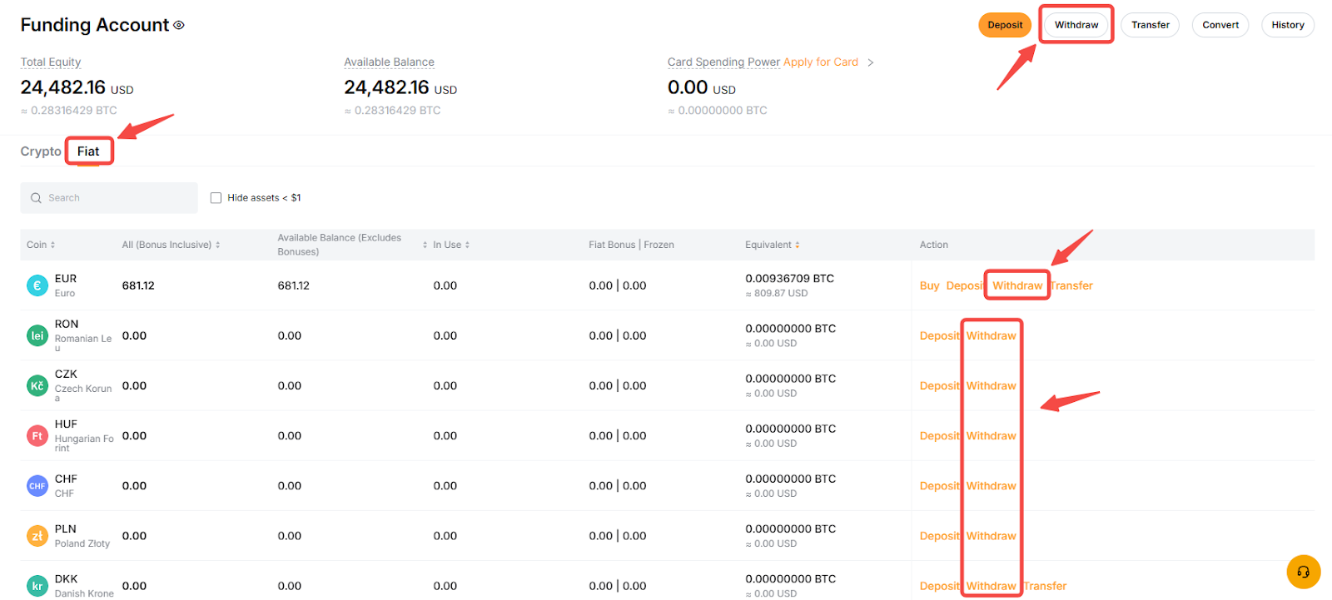Click the EUR Euro coin icon
Viewport: 1332px width, 600px height.
coord(37,285)
